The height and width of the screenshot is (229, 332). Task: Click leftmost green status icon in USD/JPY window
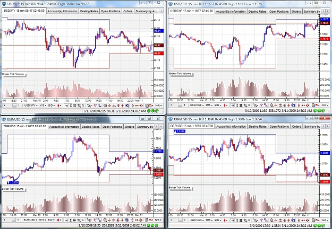pyautogui.click(x=148, y=111)
